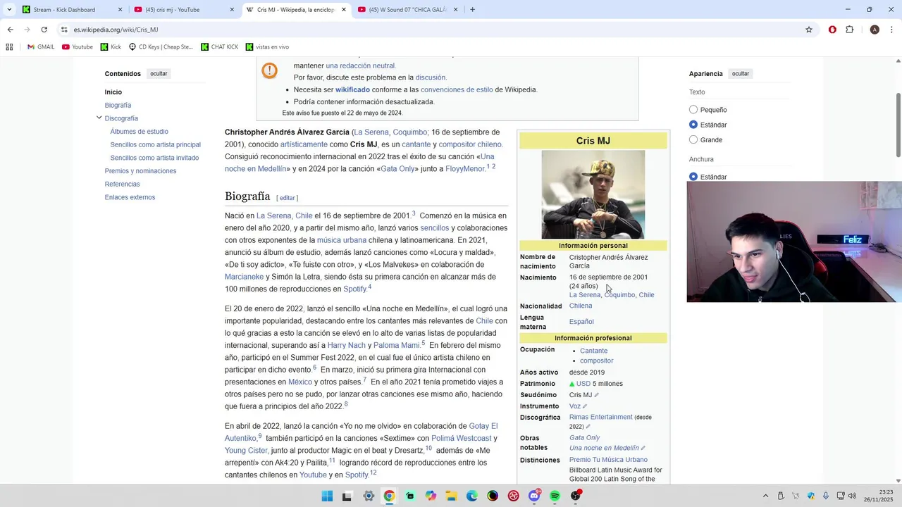Image resolution: width=902 pixels, height=507 pixels.
Task: Open Spotify from the taskbar
Action: [555, 496]
